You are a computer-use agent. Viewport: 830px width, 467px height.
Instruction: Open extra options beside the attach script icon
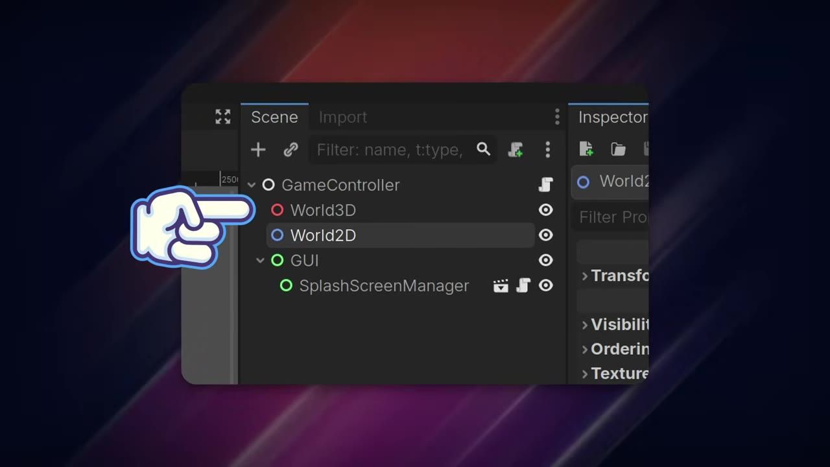coord(548,150)
